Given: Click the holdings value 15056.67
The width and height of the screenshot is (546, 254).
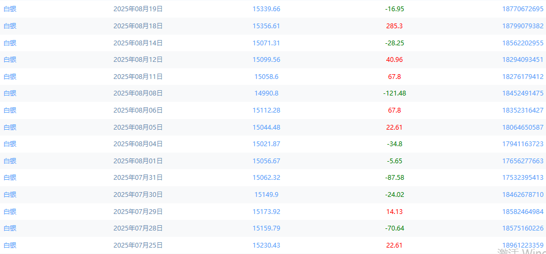Looking at the screenshot, I should (x=267, y=161).
